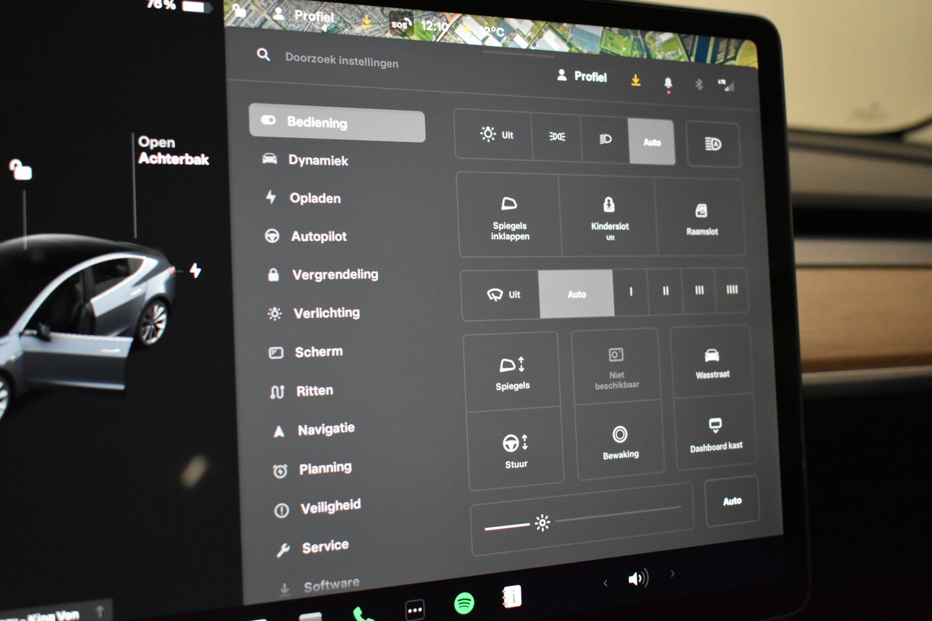Decrease volume with left chevron
This screenshot has width=932, height=621.
605,583
